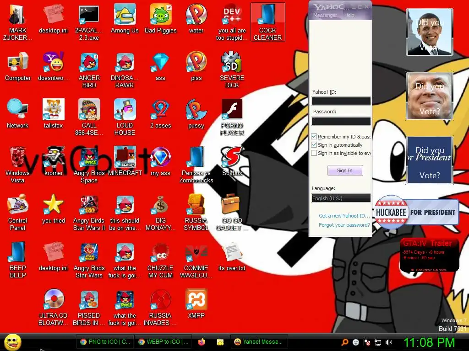The image size is (469, 351).
Task: Open the PISSED BIRDS IN... shortcut
Action: [x=89, y=308]
